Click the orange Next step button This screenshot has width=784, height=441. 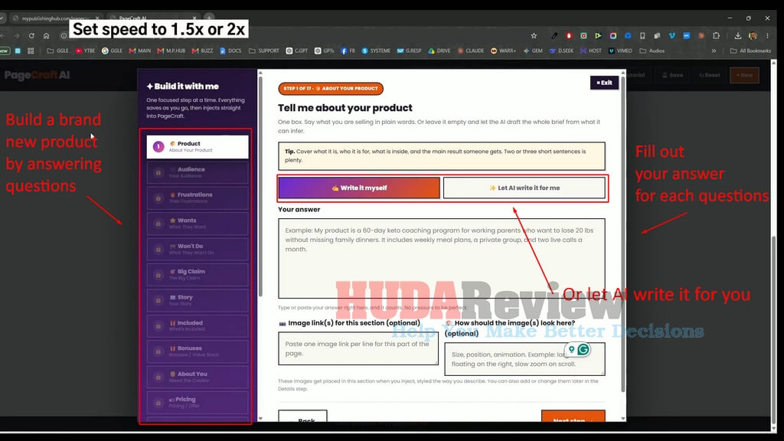pos(573,416)
